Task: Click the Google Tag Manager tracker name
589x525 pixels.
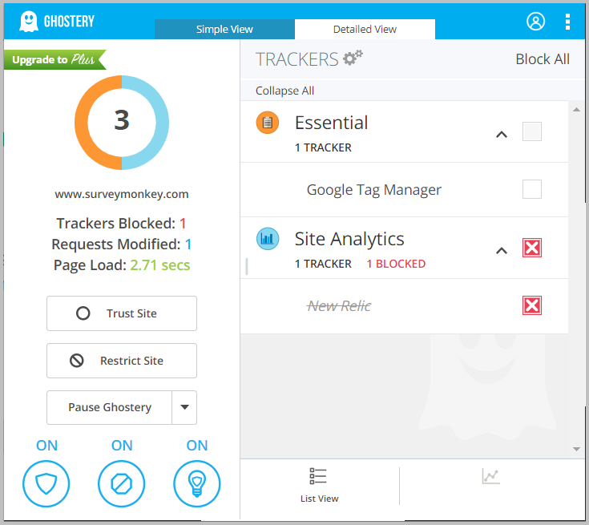Action: click(x=374, y=190)
